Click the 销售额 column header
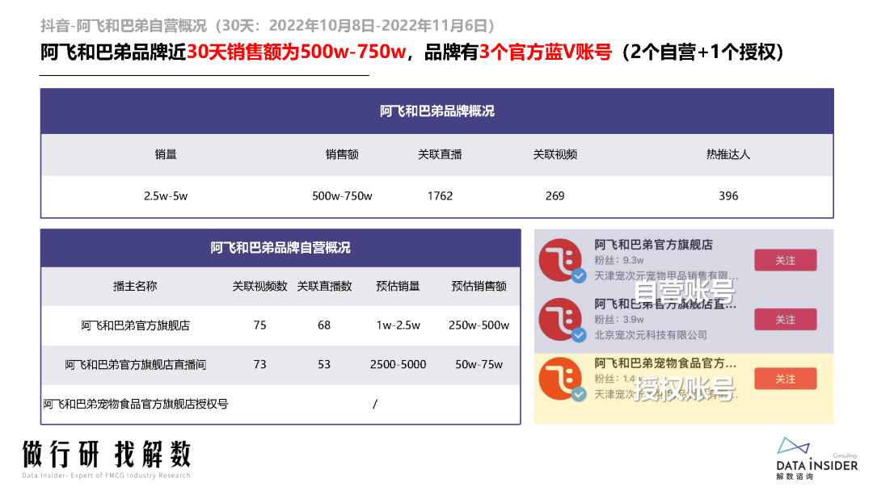The width and height of the screenshot is (873, 491). pyautogui.click(x=342, y=154)
